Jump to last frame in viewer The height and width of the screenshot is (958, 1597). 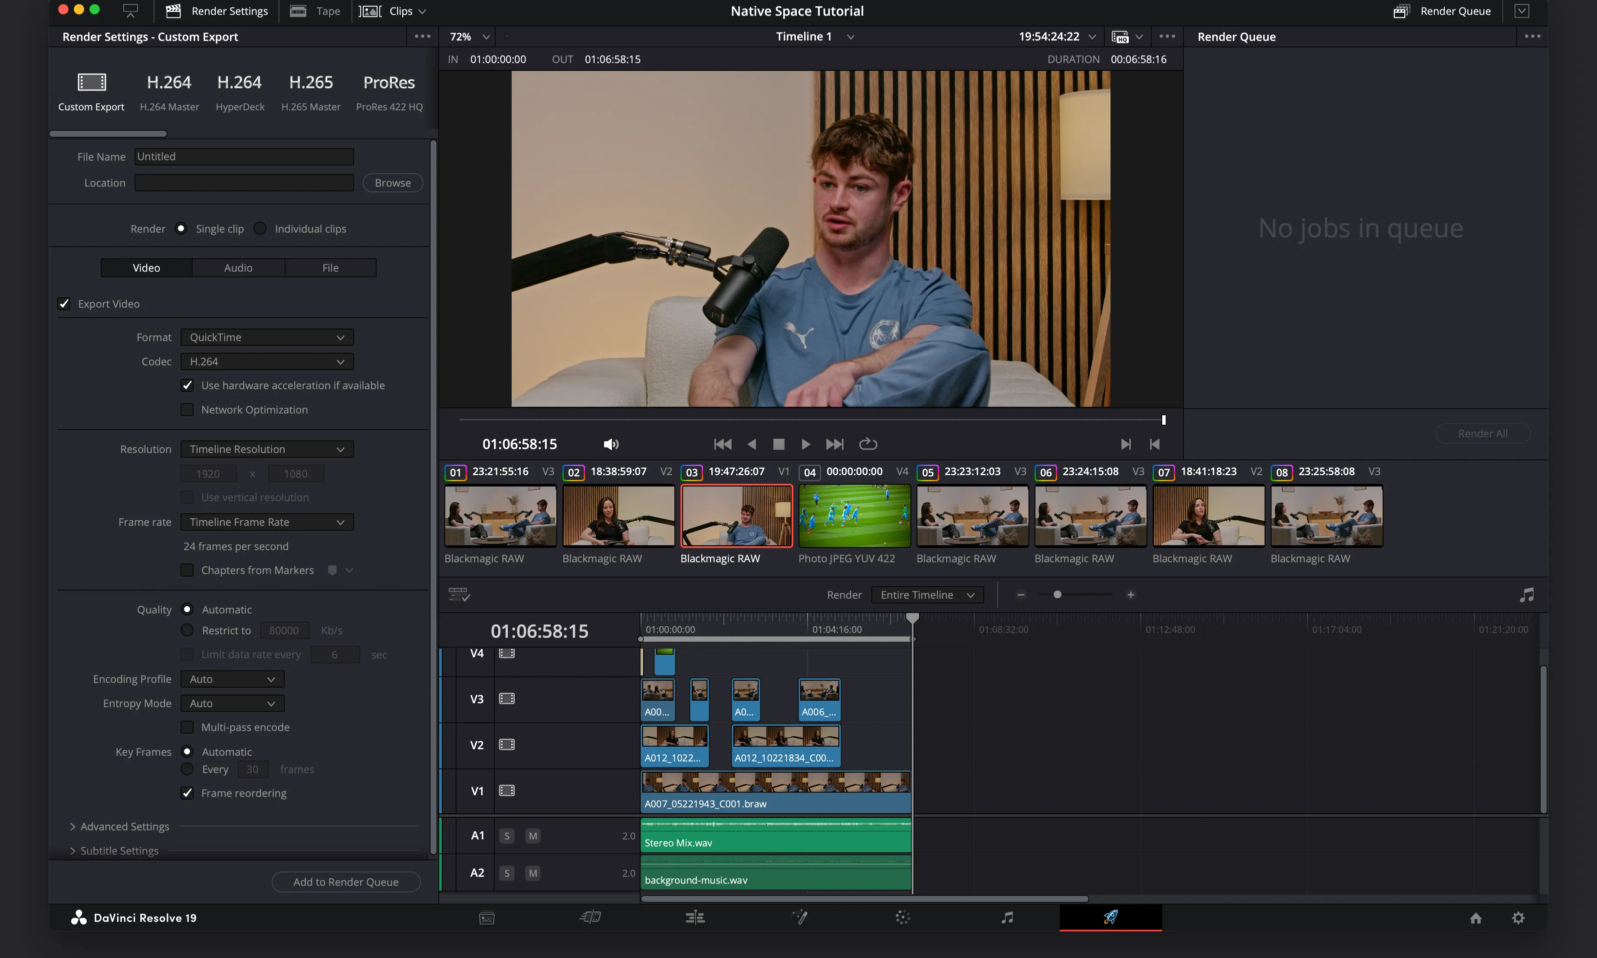pos(834,444)
